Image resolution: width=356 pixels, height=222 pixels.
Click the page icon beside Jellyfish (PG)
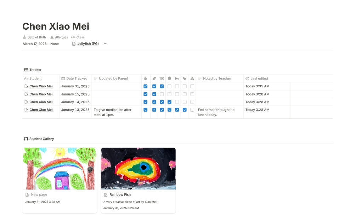(74, 44)
